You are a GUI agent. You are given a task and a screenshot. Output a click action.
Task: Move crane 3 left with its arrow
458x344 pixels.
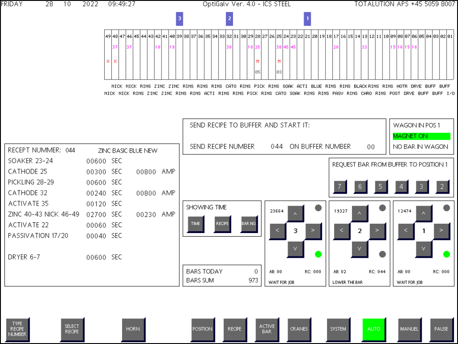click(277, 231)
